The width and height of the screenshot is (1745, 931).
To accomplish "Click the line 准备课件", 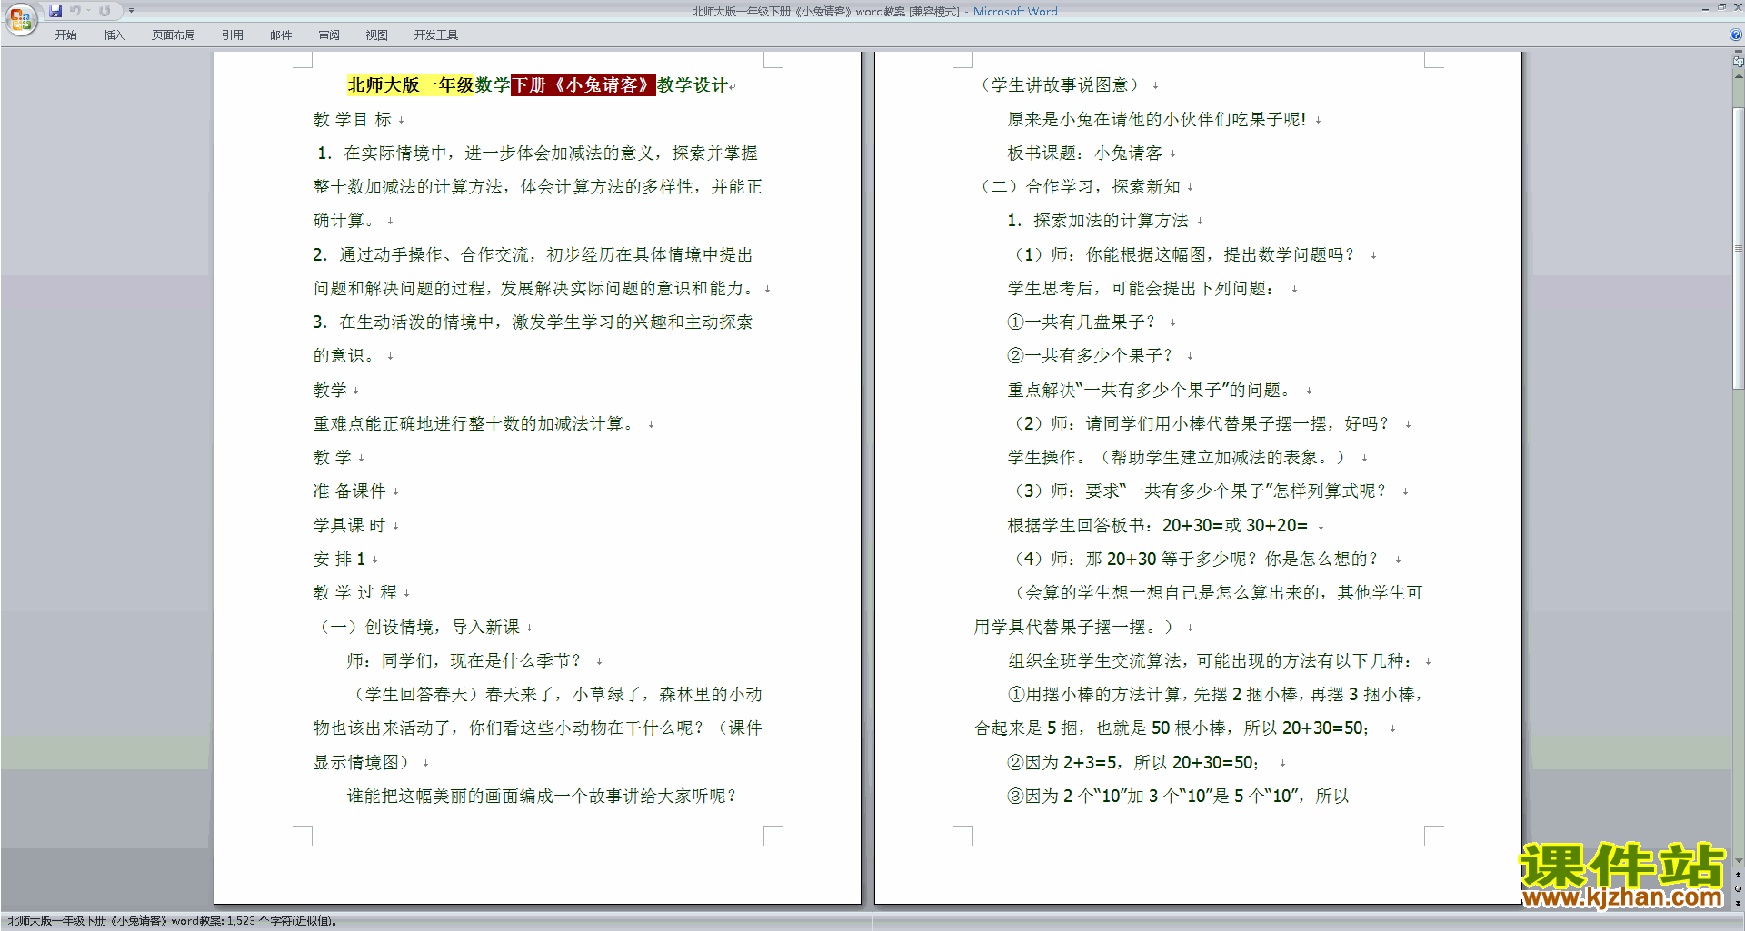I will coord(350,490).
